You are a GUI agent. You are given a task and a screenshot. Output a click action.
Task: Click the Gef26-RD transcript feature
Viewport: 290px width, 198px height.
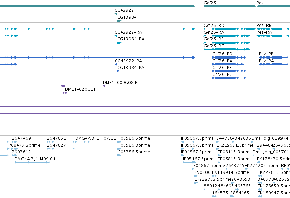point(230,29)
